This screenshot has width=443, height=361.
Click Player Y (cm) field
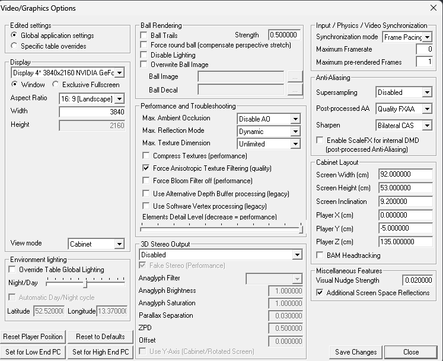point(406,228)
